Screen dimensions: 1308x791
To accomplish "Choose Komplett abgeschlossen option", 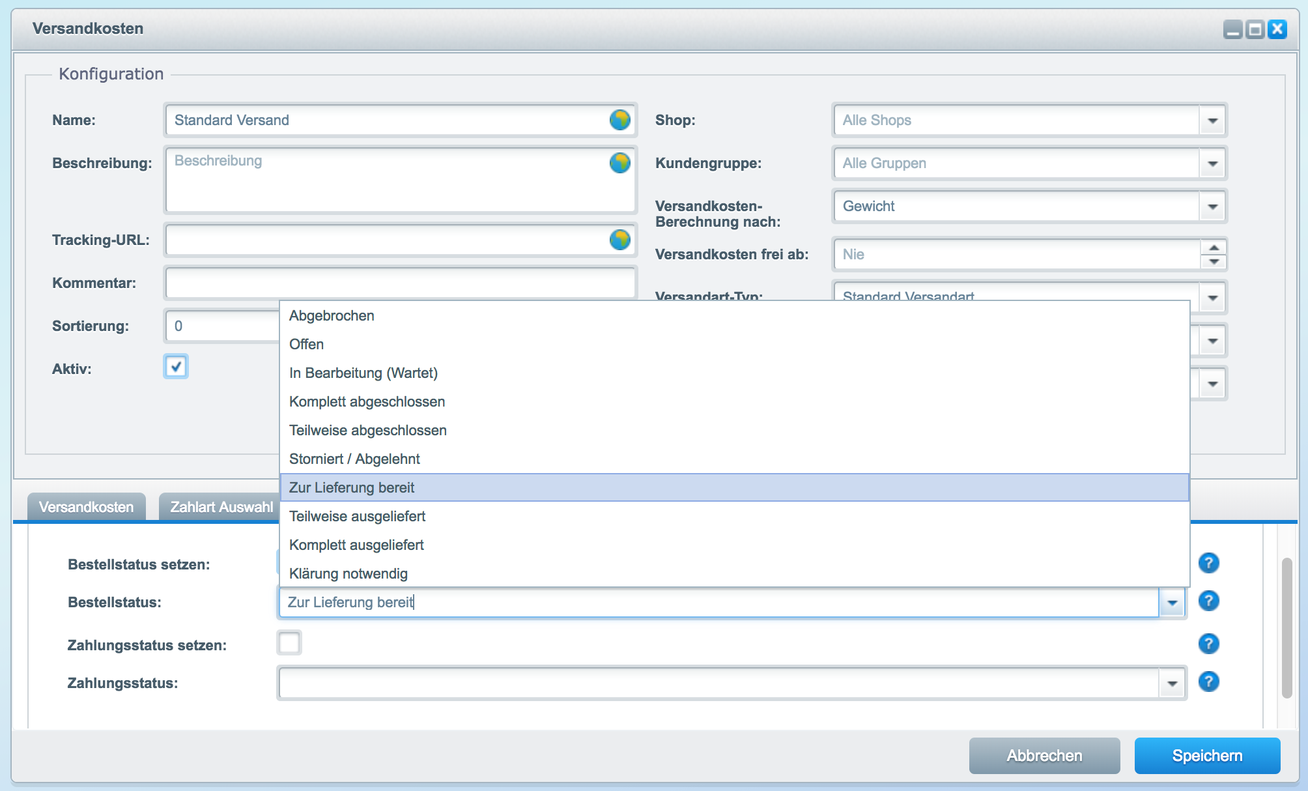I will click(x=734, y=401).
